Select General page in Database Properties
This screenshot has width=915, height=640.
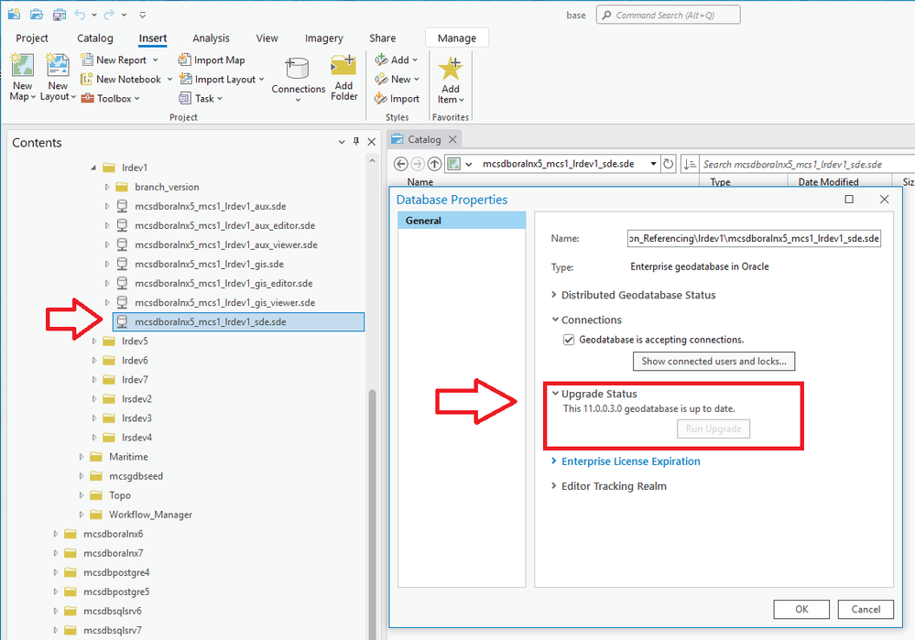462,221
